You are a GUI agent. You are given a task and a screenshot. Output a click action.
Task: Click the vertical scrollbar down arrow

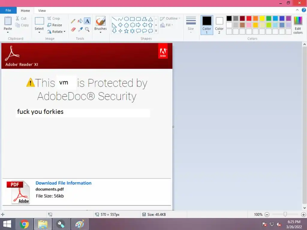click(x=305, y=208)
